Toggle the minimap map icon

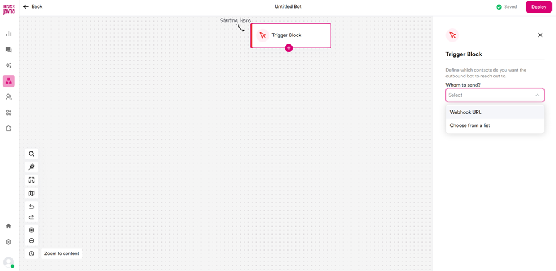(31, 193)
